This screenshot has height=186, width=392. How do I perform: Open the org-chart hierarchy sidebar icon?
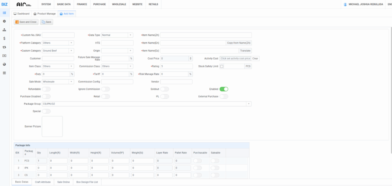pos(4,30)
